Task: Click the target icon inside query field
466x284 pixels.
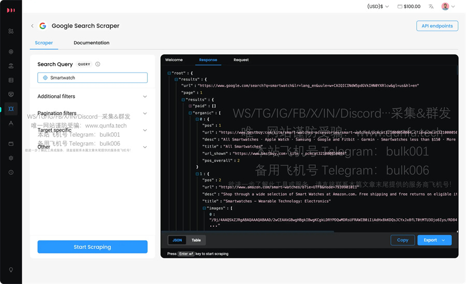Action: click(x=45, y=78)
